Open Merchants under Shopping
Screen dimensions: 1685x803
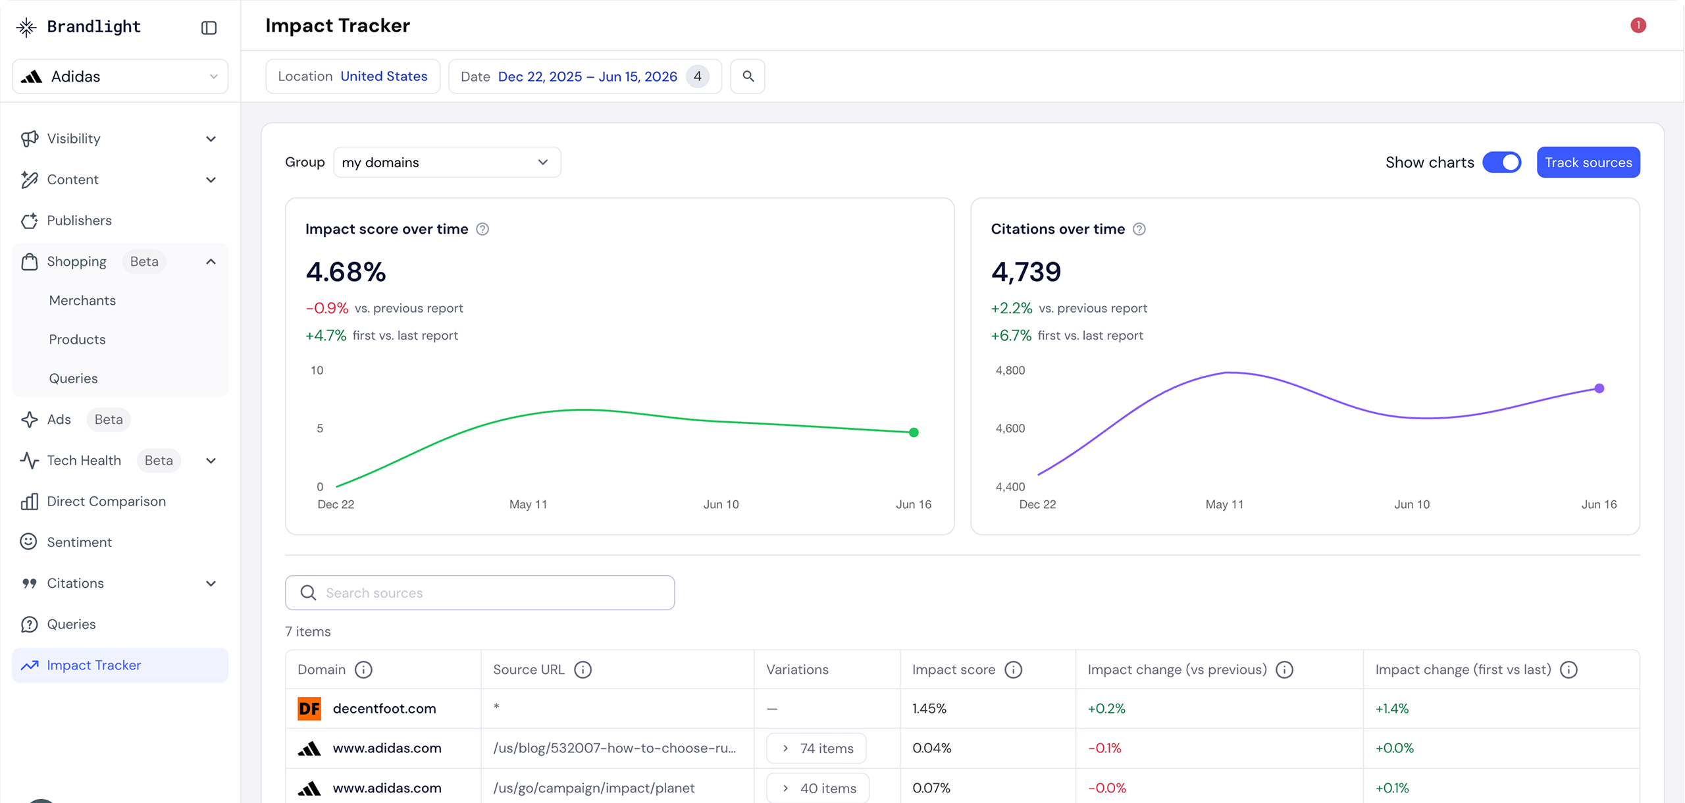tap(82, 300)
